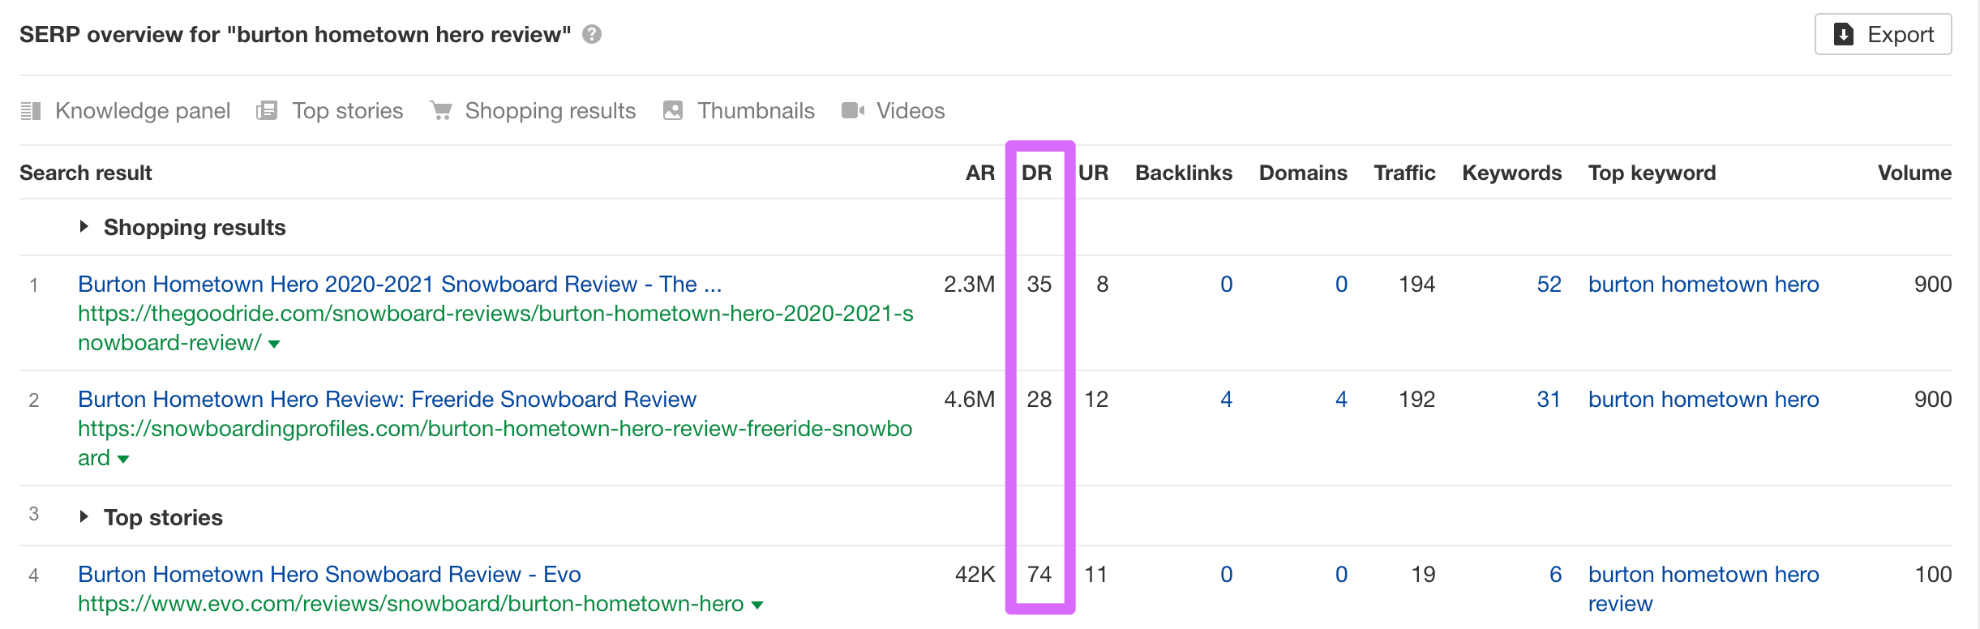
Task: Click the Videos feature label
Action: click(x=911, y=110)
